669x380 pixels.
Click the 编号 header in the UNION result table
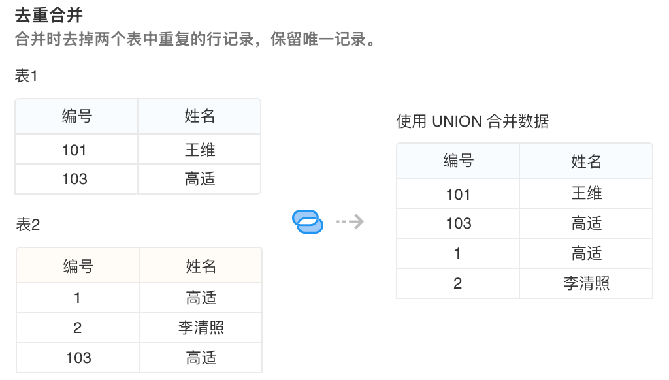pos(459,161)
